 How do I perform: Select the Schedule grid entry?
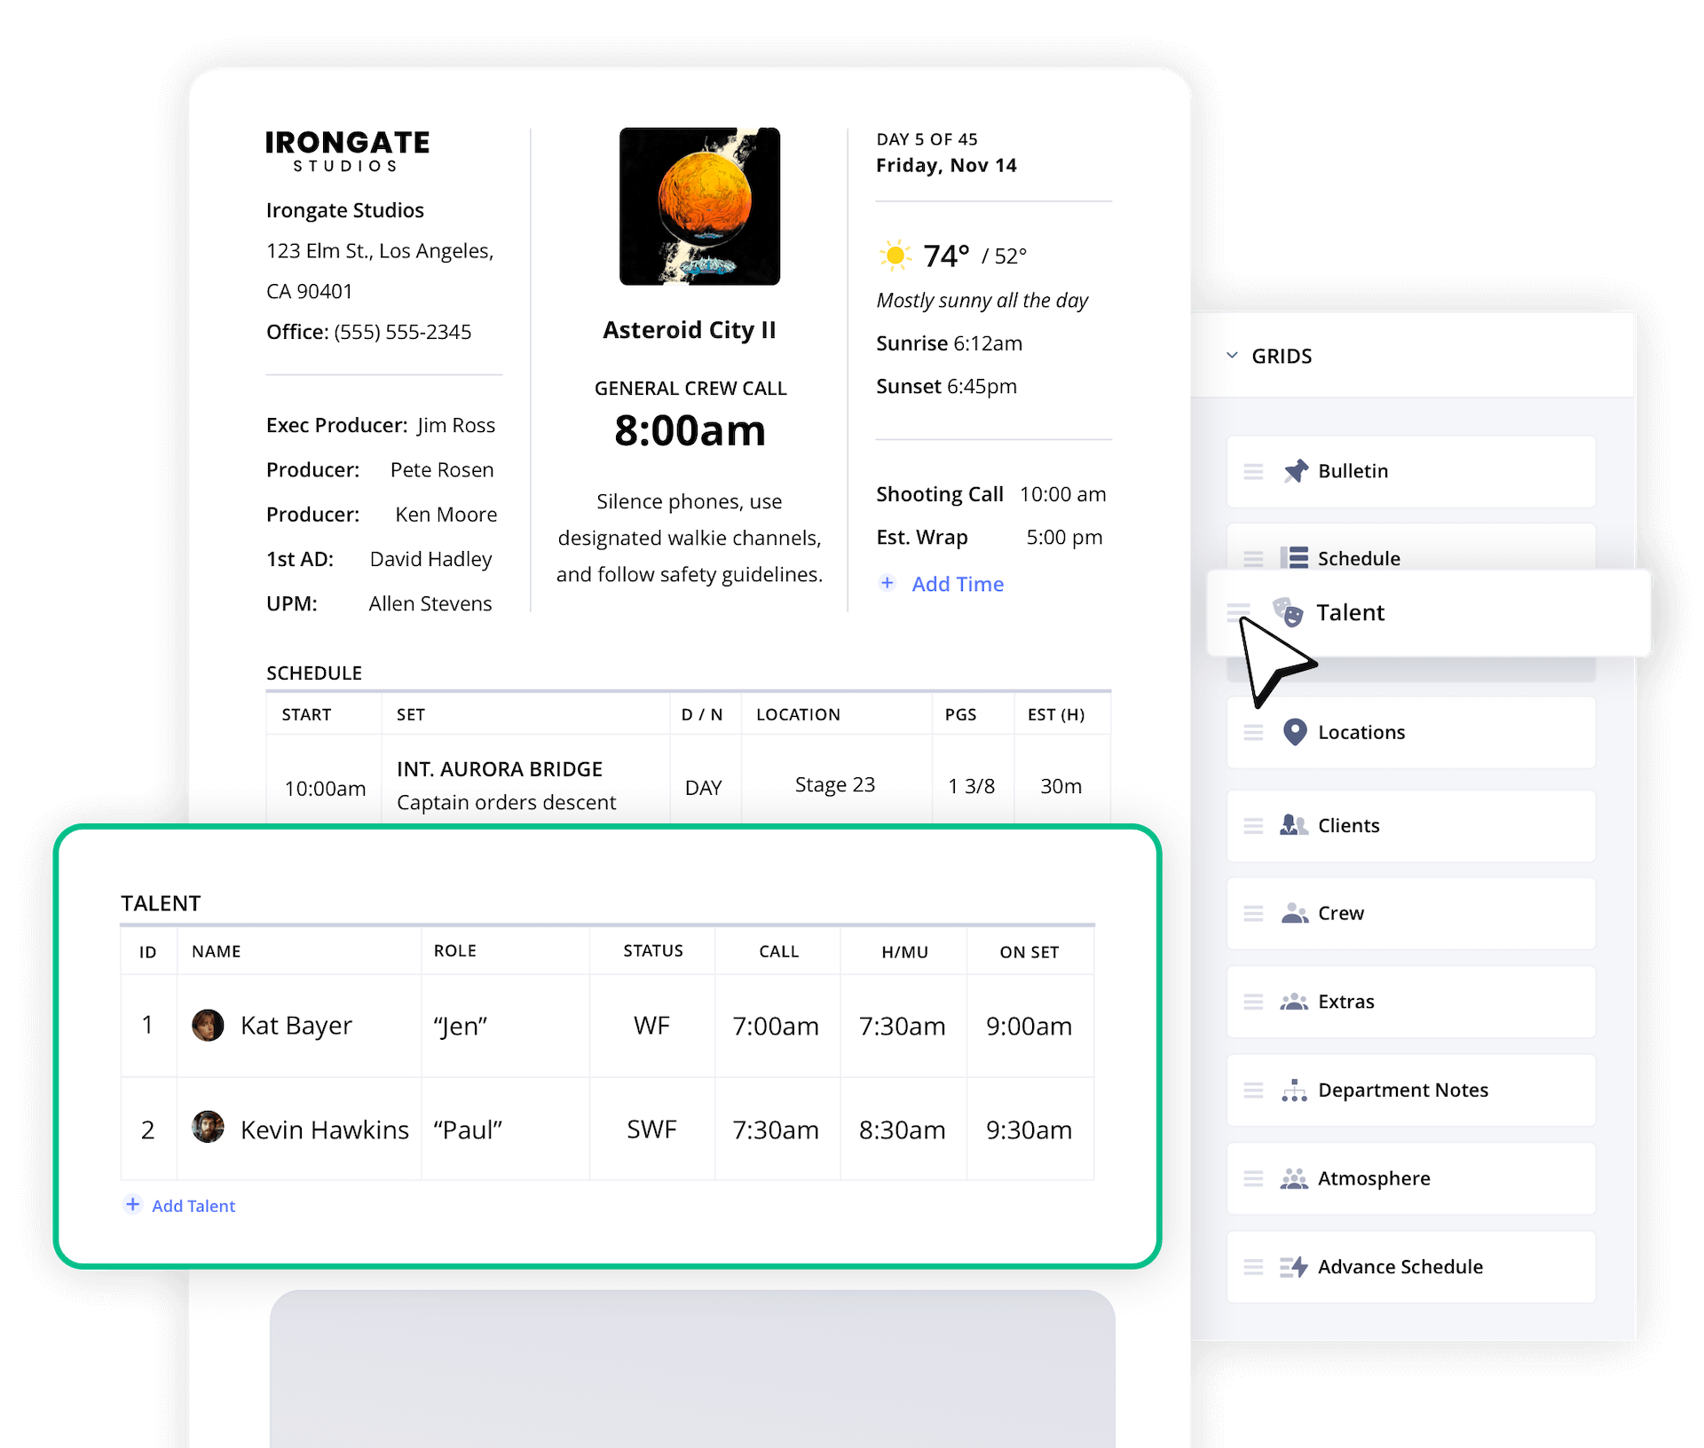[1359, 558]
